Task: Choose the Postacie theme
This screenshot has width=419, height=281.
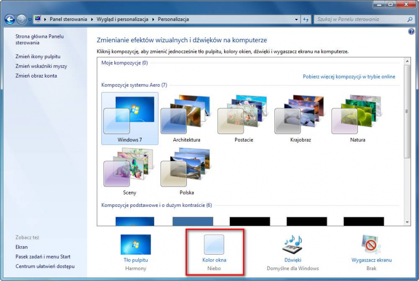Action: tap(244, 117)
